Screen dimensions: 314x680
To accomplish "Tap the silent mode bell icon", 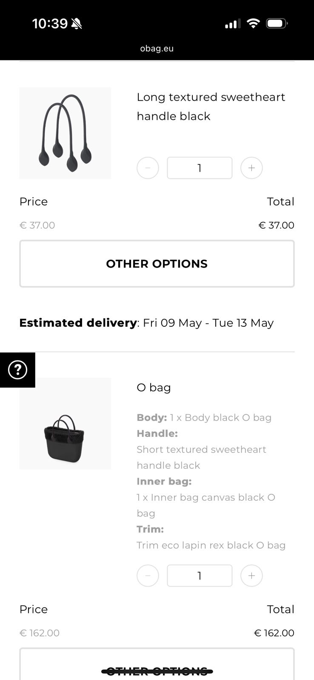I will (x=77, y=24).
